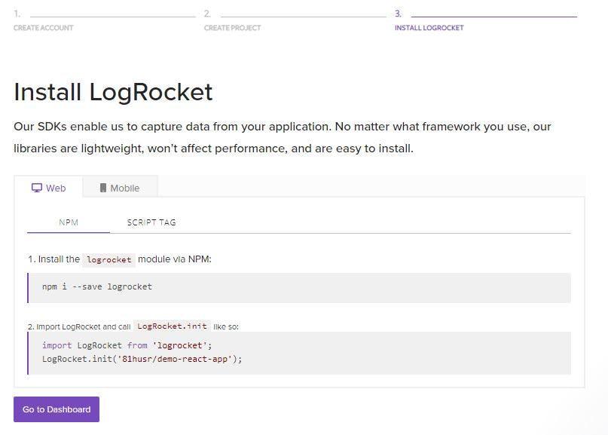Click the phone icon on Mobile tab
The height and width of the screenshot is (435, 608).
[102, 188]
